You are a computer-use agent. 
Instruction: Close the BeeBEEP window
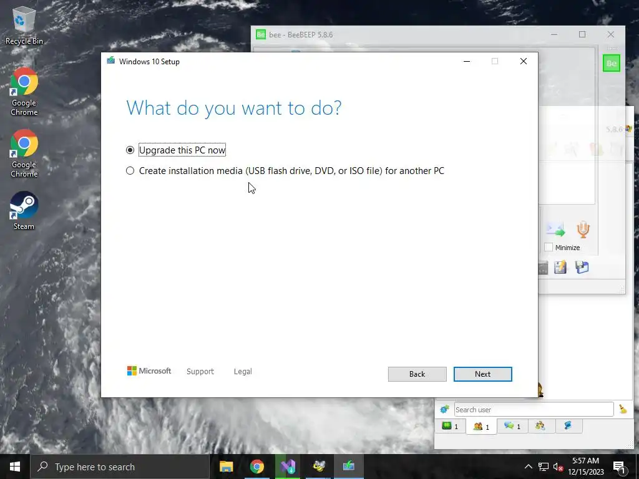click(x=610, y=35)
